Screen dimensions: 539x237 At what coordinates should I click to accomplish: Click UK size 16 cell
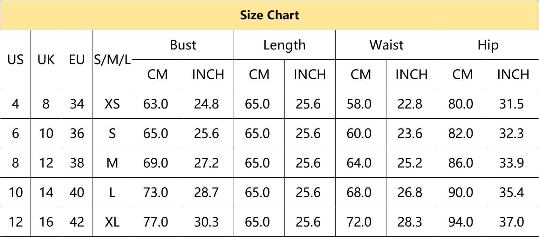point(46,222)
